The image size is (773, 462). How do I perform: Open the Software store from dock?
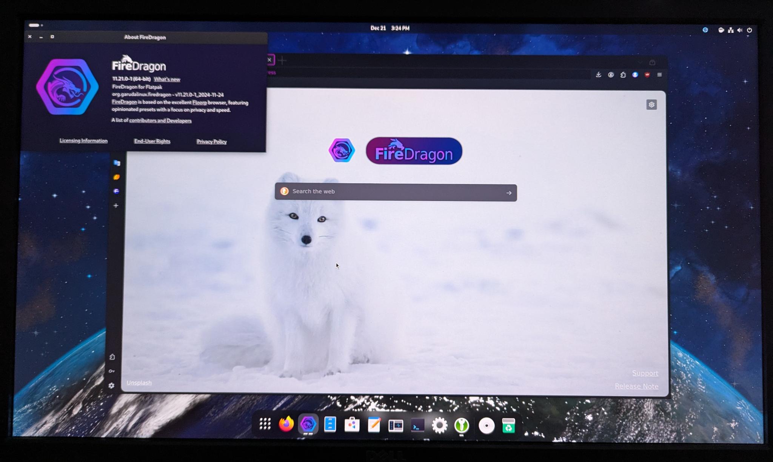click(352, 425)
